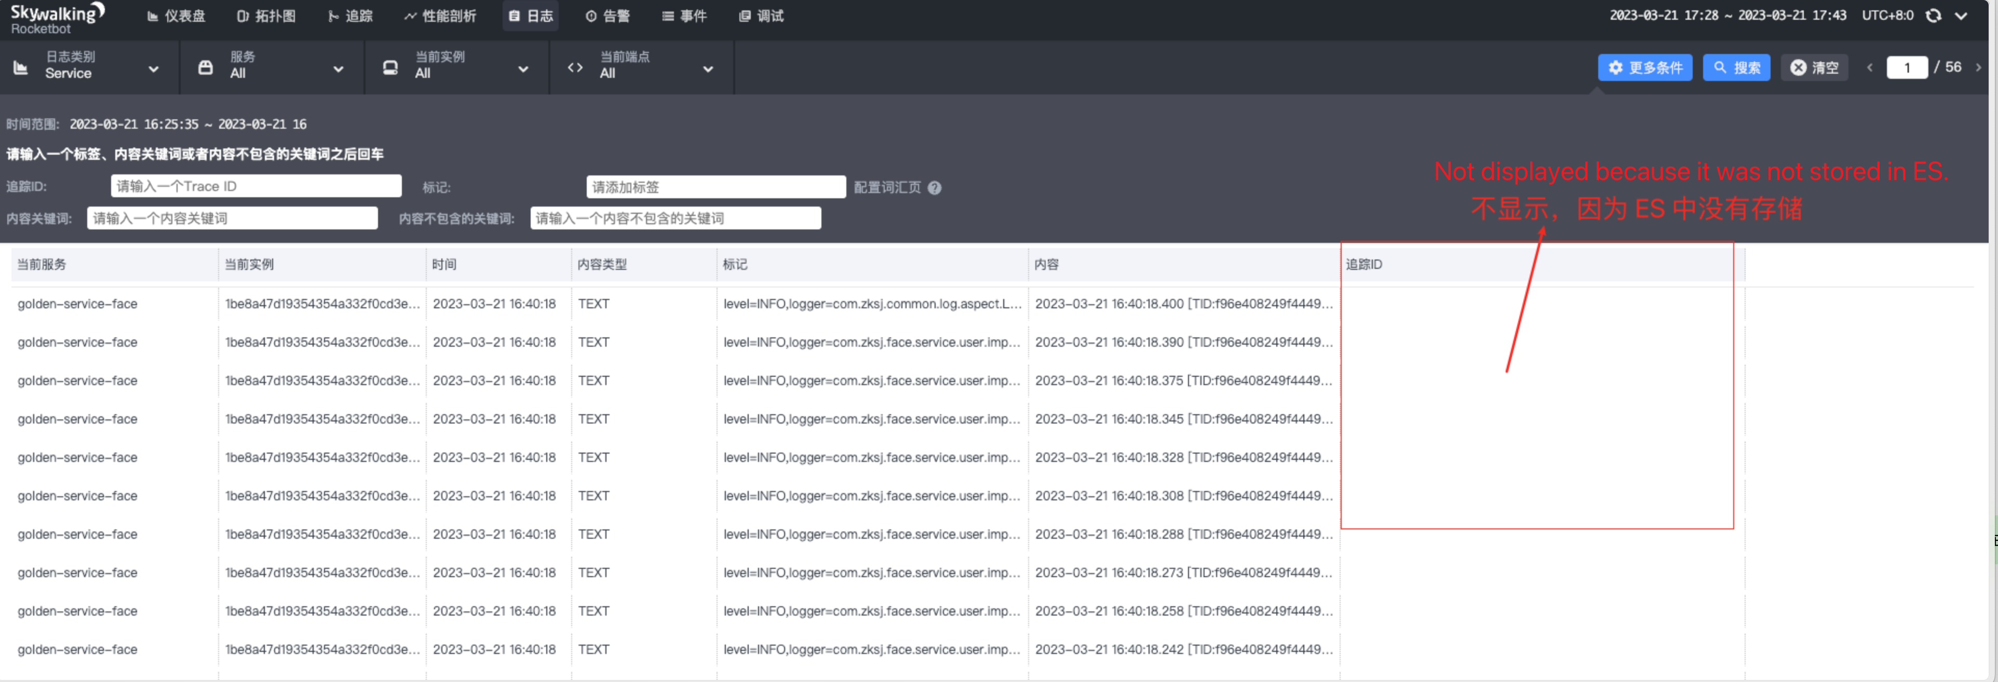Open the 服务 All dropdown

[338, 69]
